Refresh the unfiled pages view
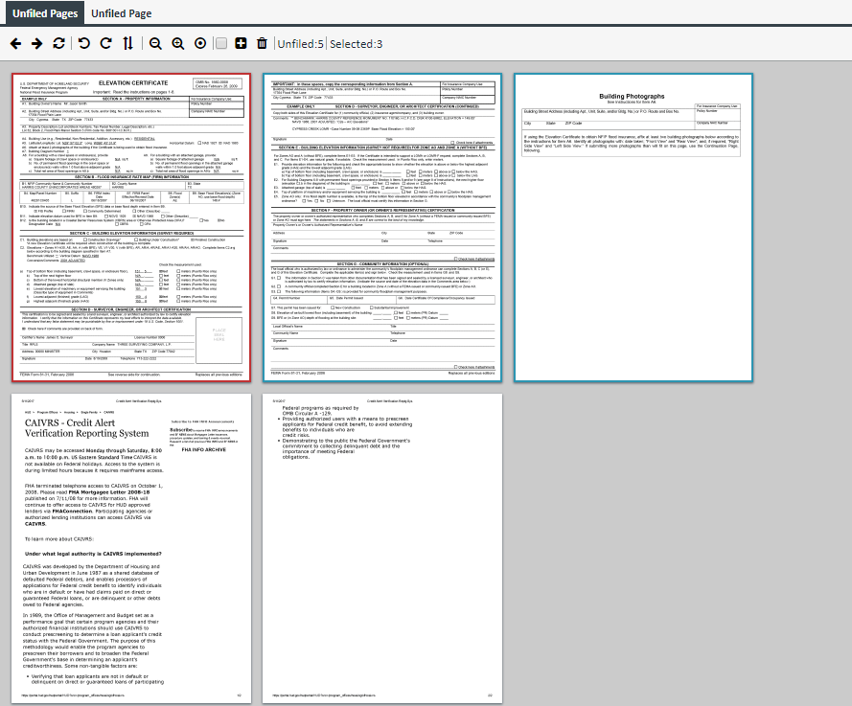Viewport: 852px width, 706px height. [x=58, y=43]
